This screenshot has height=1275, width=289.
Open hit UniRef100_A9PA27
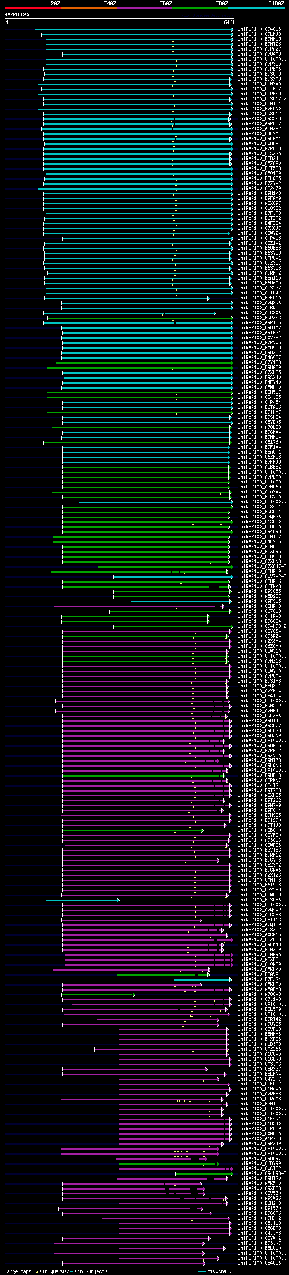(x=259, y=49)
